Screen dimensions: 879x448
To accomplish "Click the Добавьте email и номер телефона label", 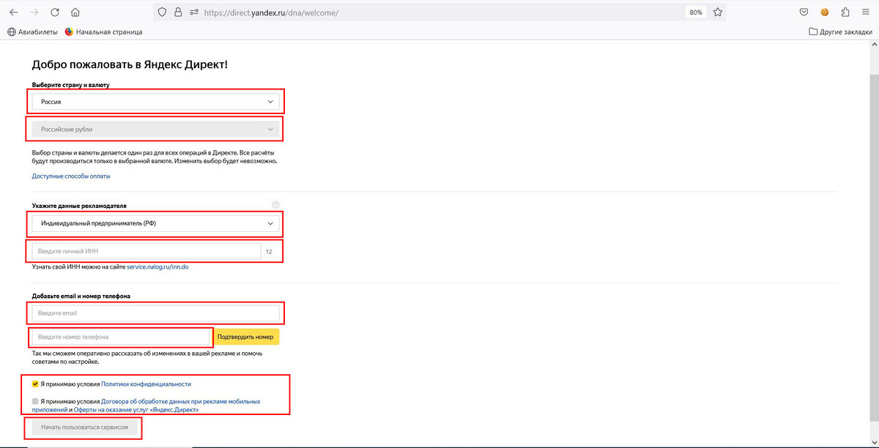I will click(x=81, y=296).
